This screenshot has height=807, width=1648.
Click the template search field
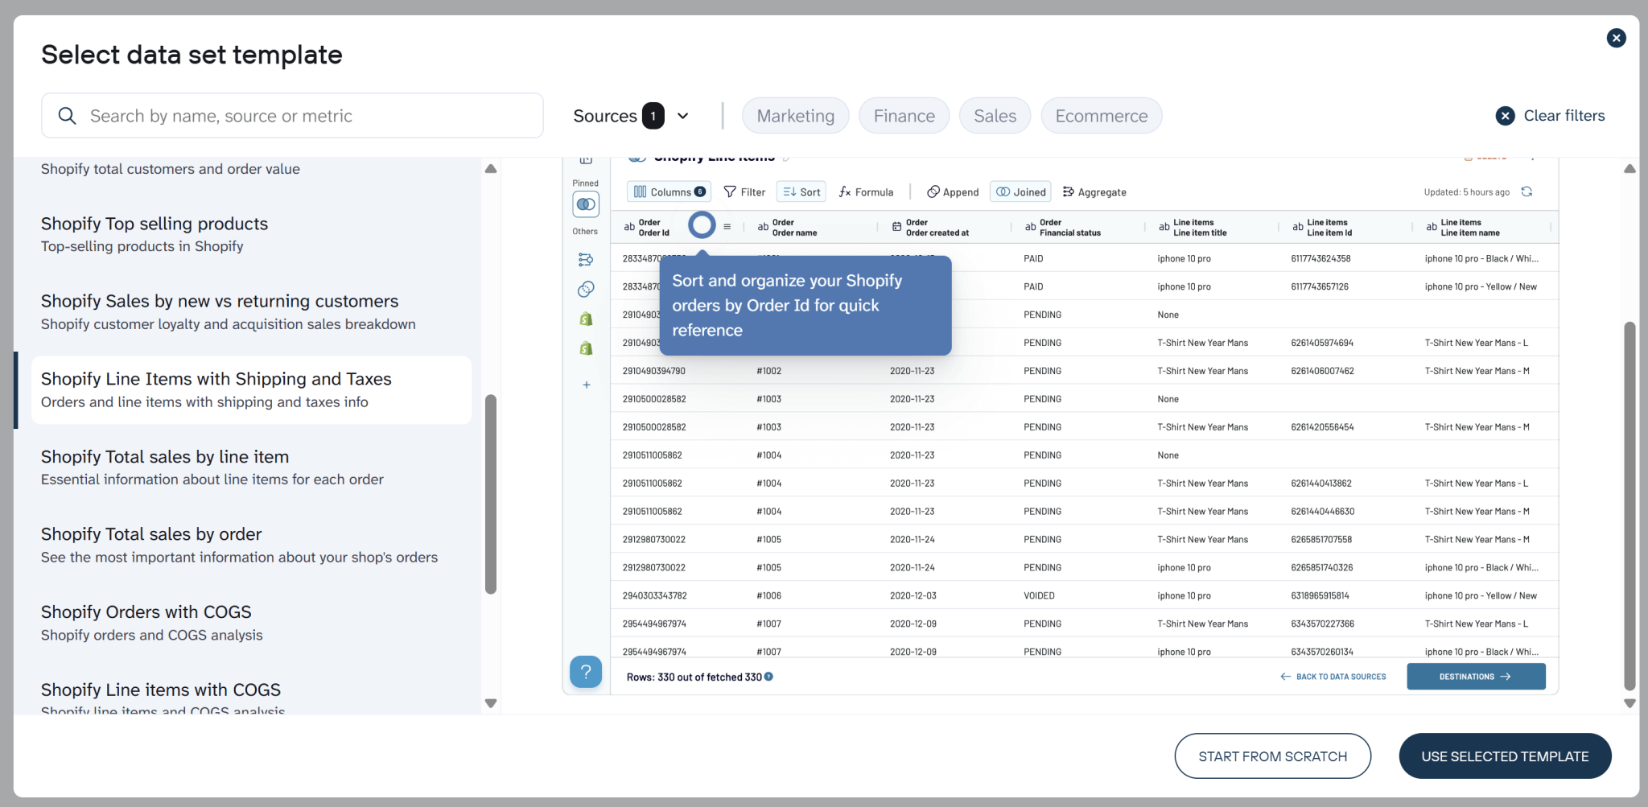click(x=292, y=115)
